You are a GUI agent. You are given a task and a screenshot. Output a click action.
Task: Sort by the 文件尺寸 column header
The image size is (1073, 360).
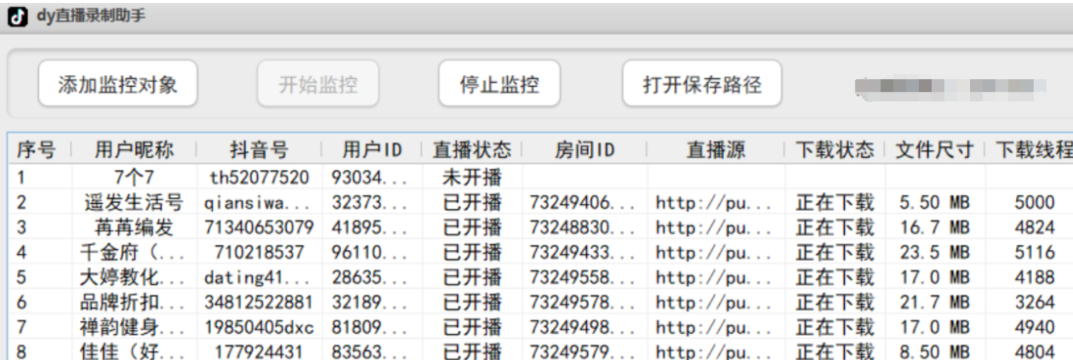pos(934,150)
